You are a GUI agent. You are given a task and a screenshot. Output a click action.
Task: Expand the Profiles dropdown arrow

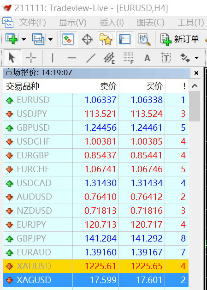pyautogui.click(x=50, y=39)
